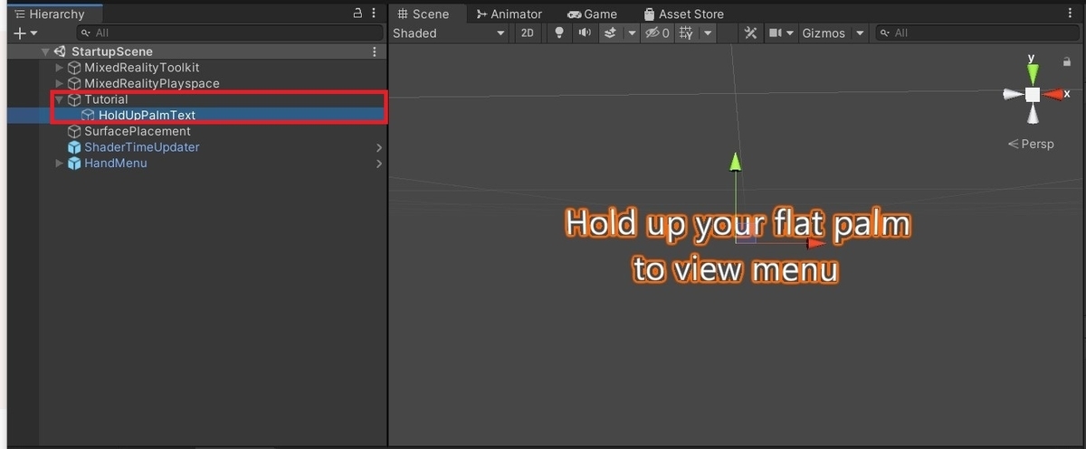Open the Hierarchy panel options menu
Viewport: 1086px width, 449px height.
click(376, 14)
